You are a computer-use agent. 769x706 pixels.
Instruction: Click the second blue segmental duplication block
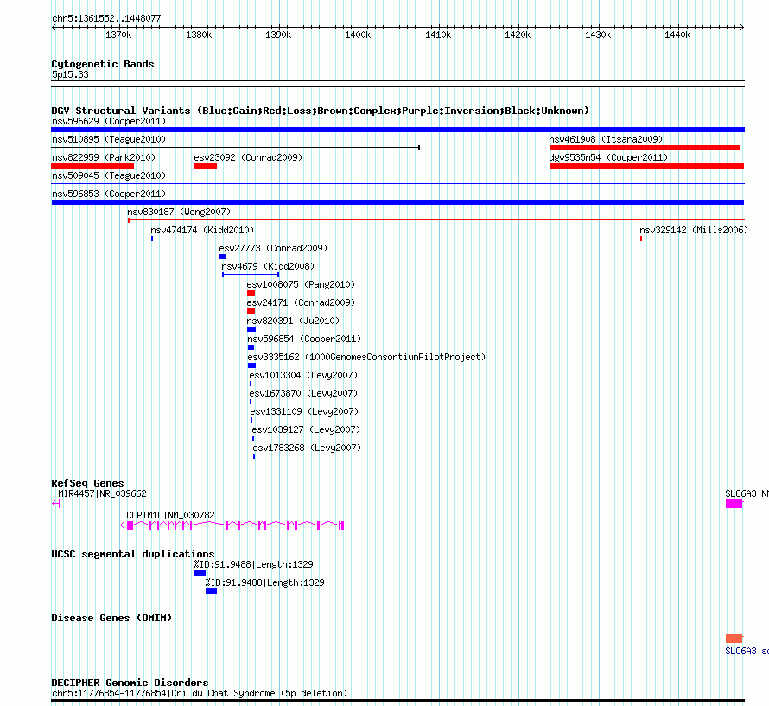pyautogui.click(x=212, y=591)
